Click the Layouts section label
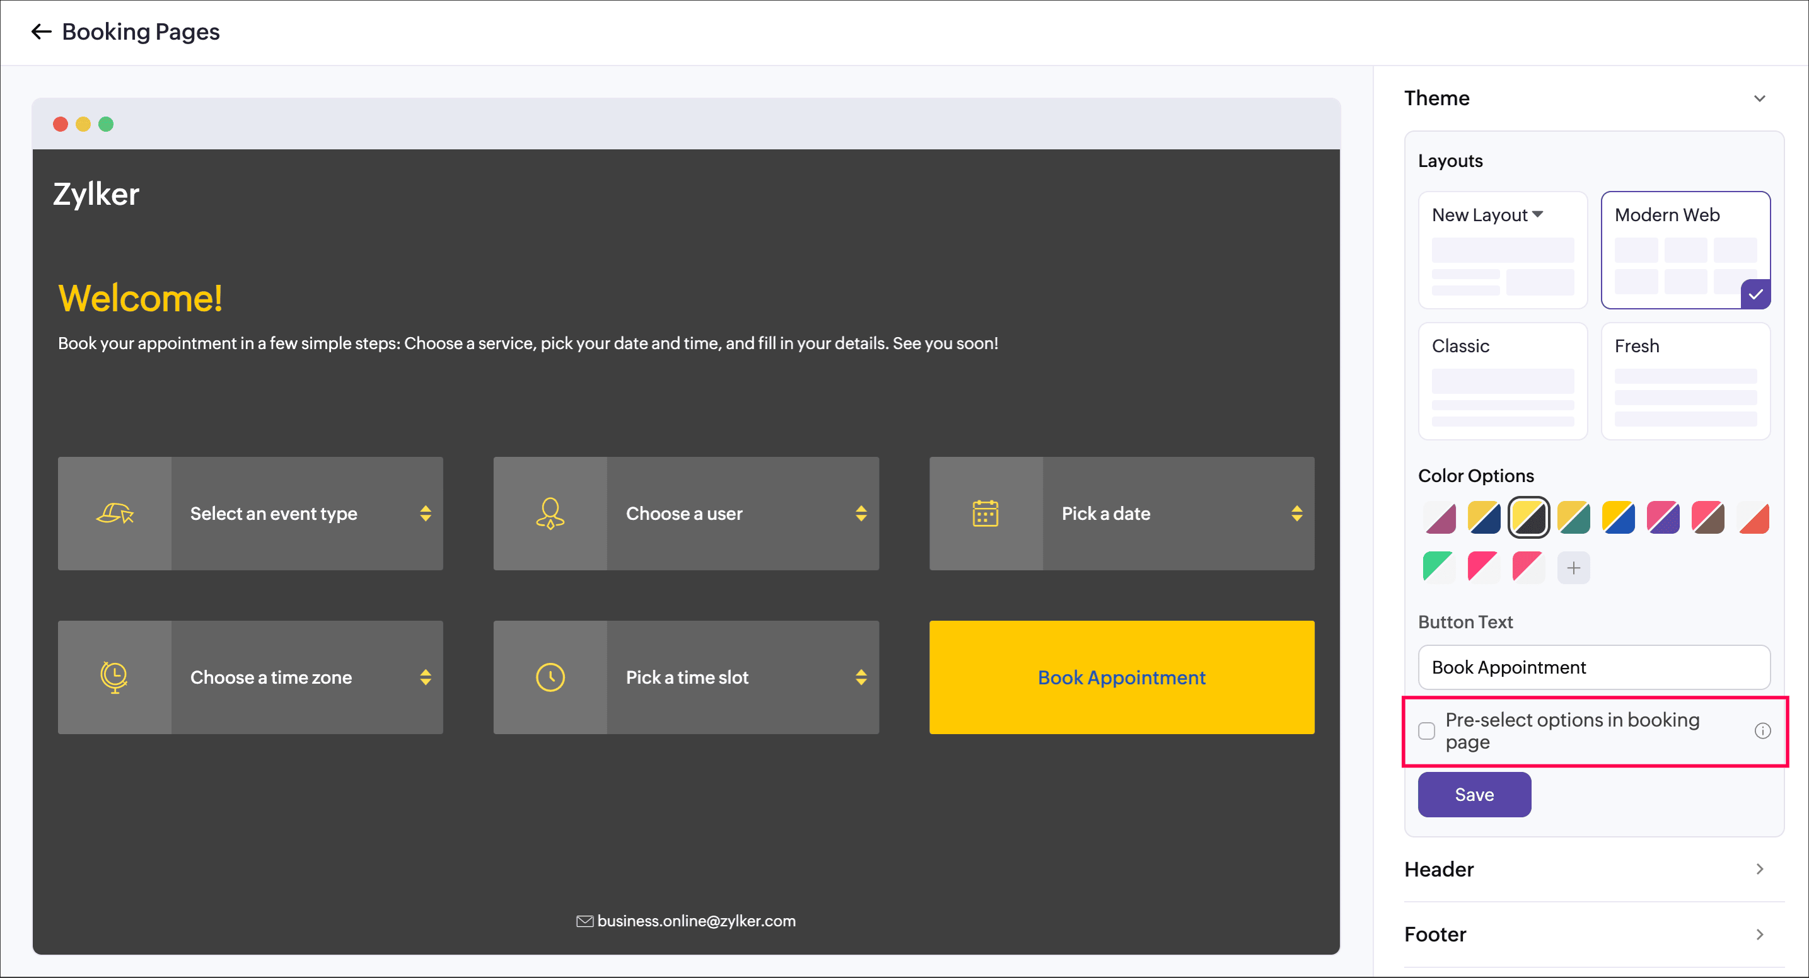 (x=1450, y=161)
